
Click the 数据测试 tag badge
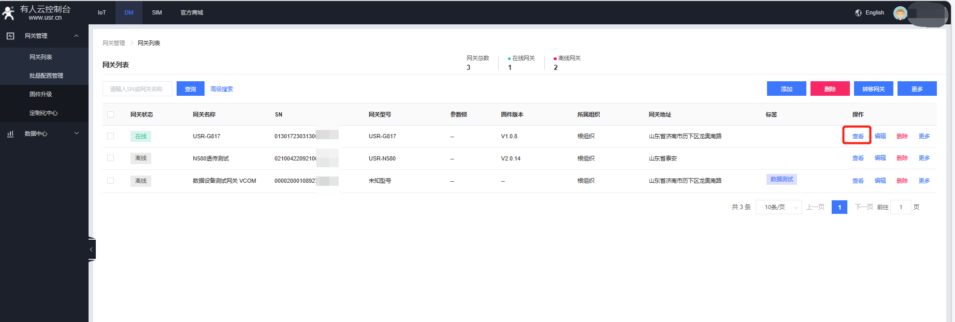(x=781, y=180)
